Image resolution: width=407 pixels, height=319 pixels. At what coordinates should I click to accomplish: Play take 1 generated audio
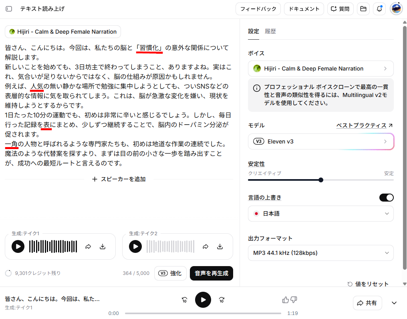18,246
